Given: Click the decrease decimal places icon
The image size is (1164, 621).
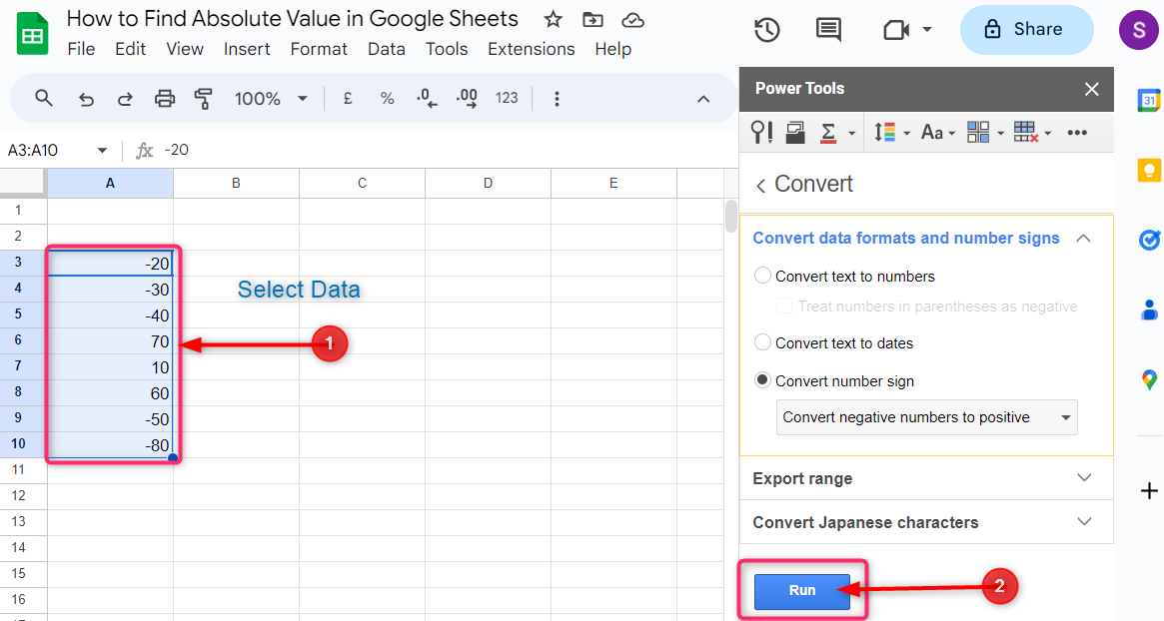Looking at the screenshot, I should click(x=427, y=98).
